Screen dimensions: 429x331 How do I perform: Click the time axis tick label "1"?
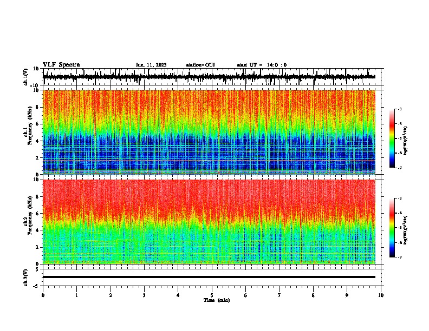pyautogui.click(x=76, y=295)
